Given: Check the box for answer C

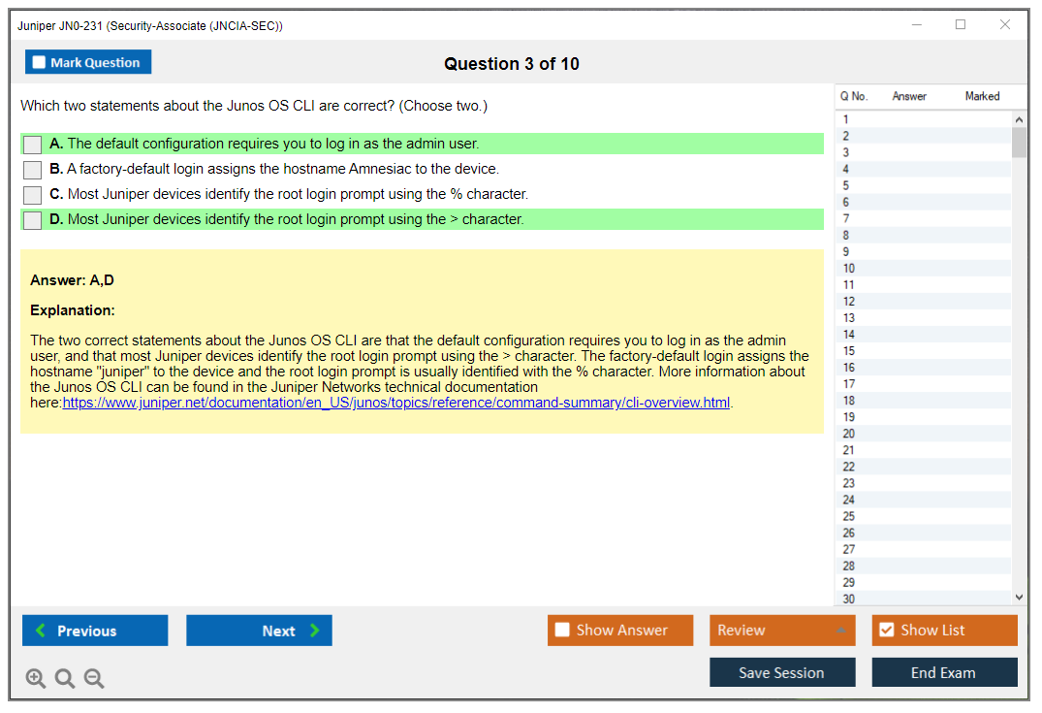Looking at the screenshot, I should [x=33, y=195].
